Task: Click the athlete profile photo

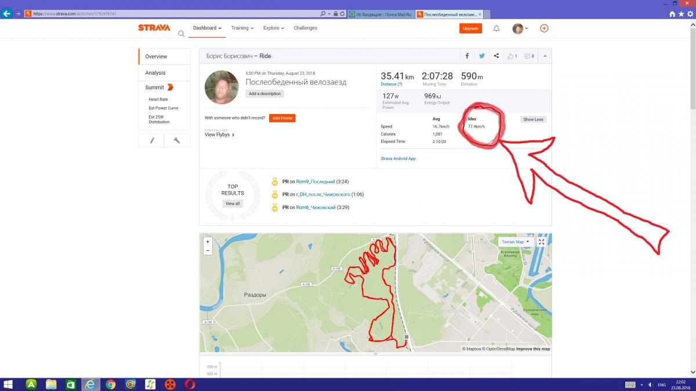Action: click(x=222, y=87)
